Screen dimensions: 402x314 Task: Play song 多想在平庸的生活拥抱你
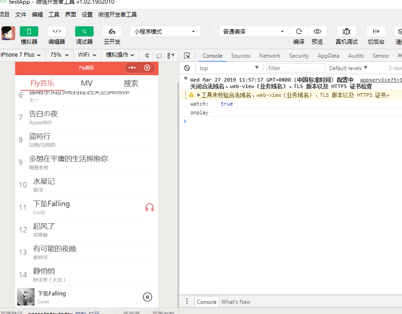[87, 162]
